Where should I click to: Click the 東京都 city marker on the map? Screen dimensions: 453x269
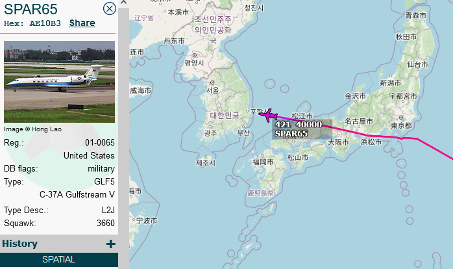(401, 118)
